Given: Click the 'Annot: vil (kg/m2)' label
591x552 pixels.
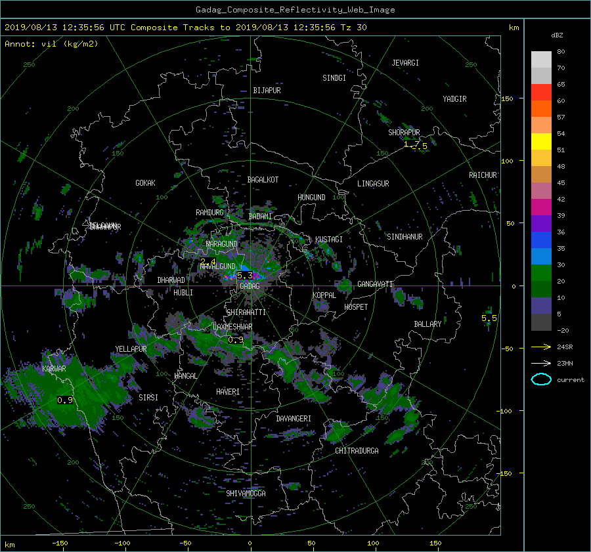Looking at the screenshot, I should (x=51, y=44).
